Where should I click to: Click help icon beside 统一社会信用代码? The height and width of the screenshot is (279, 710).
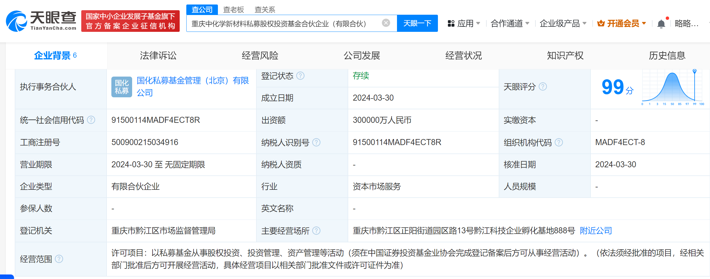coord(91,120)
